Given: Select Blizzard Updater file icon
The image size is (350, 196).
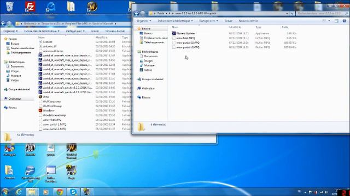Looking at the screenshot, I should 174,33.
